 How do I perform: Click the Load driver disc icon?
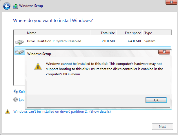(x=16, y=100)
